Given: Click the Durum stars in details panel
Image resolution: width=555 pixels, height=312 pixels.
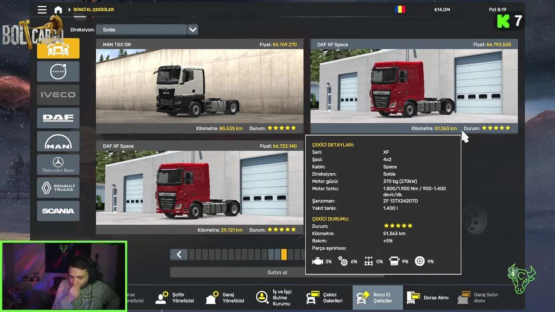Looking at the screenshot, I should (398, 226).
